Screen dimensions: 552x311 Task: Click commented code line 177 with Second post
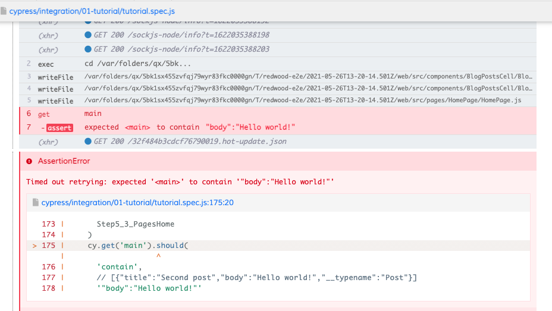(256, 278)
